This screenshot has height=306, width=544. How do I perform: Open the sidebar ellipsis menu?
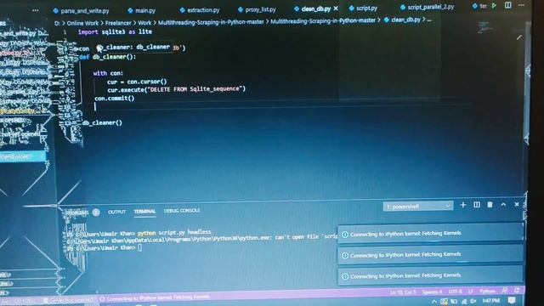(x=36, y=10)
